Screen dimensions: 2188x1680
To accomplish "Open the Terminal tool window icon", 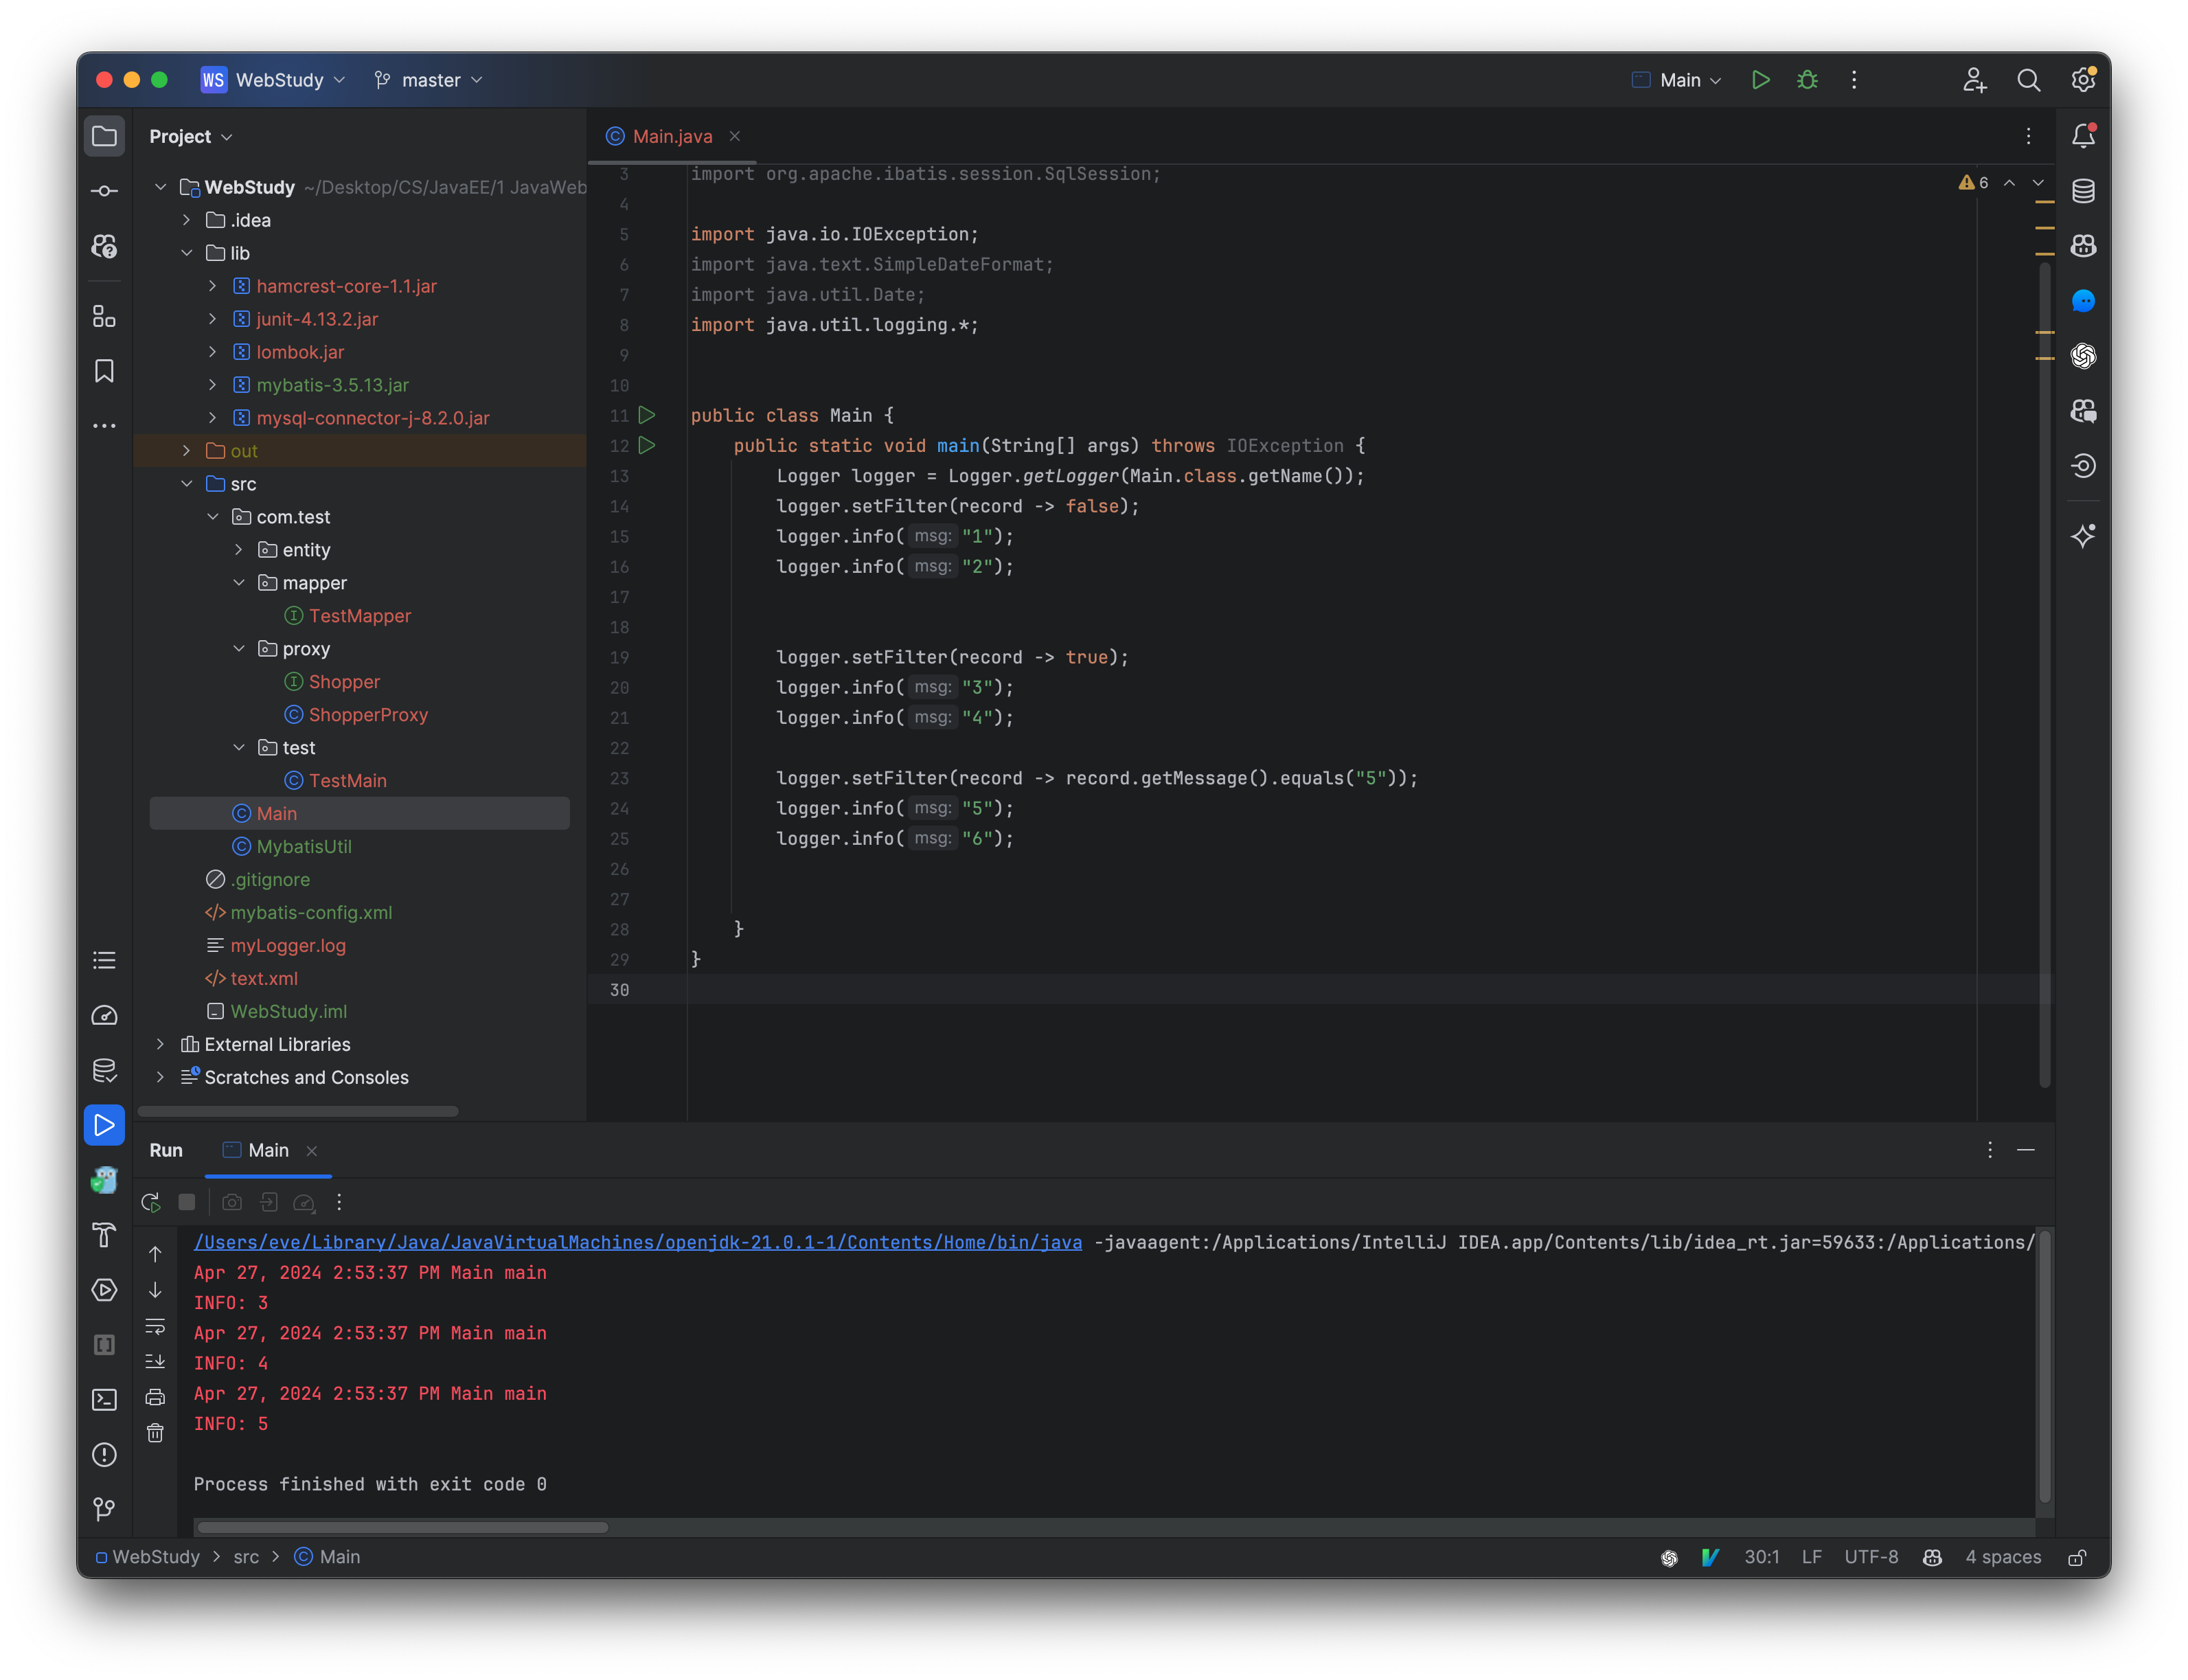I will point(104,1400).
